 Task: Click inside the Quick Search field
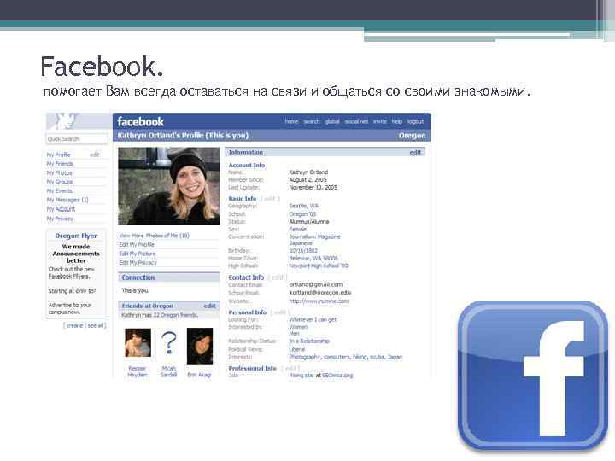point(77,139)
